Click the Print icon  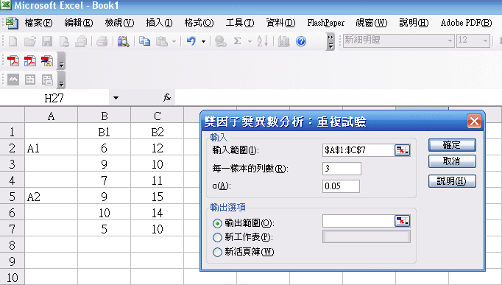point(102,41)
